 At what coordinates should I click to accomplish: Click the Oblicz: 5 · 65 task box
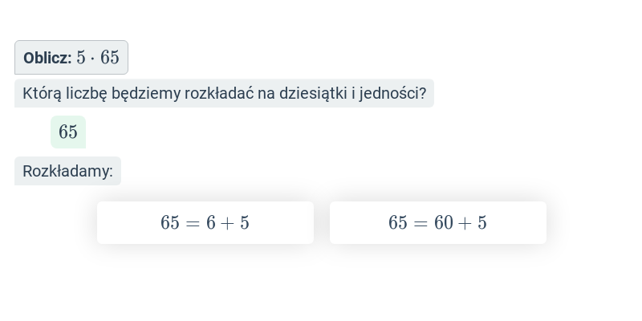71,57
